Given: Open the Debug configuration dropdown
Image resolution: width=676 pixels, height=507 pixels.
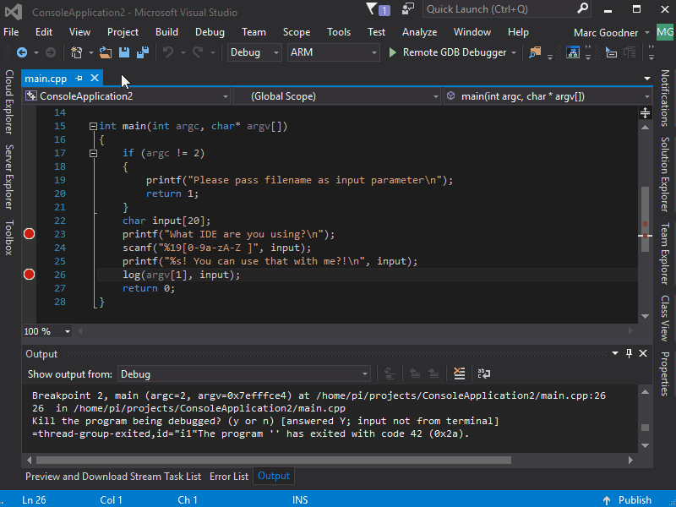Looking at the screenshot, I should pos(254,52).
